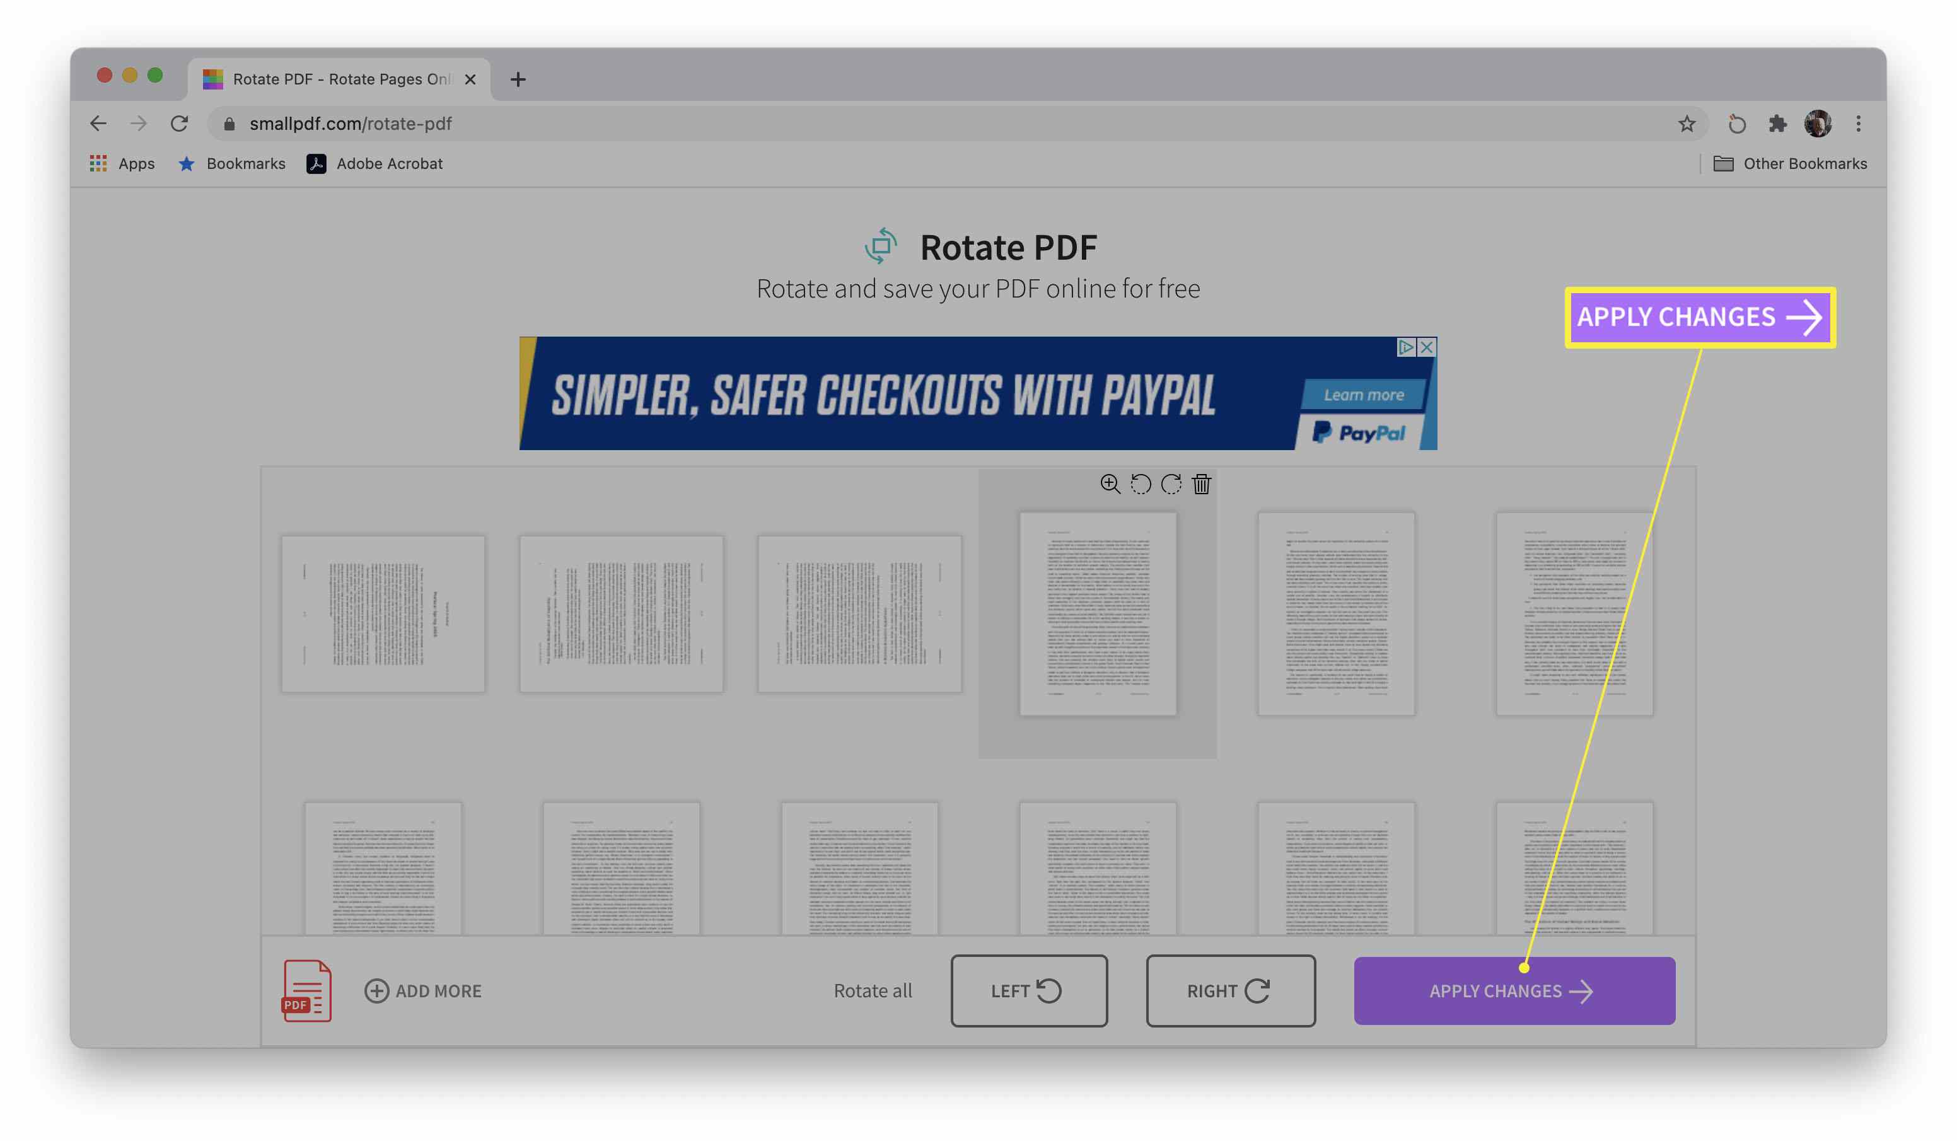Go back with the browser back arrow
The image size is (1957, 1141).
click(98, 124)
